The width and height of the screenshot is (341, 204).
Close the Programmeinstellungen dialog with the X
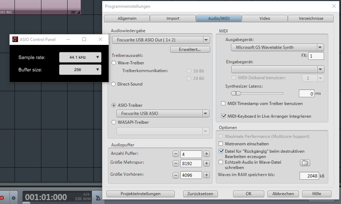coord(334,6)
